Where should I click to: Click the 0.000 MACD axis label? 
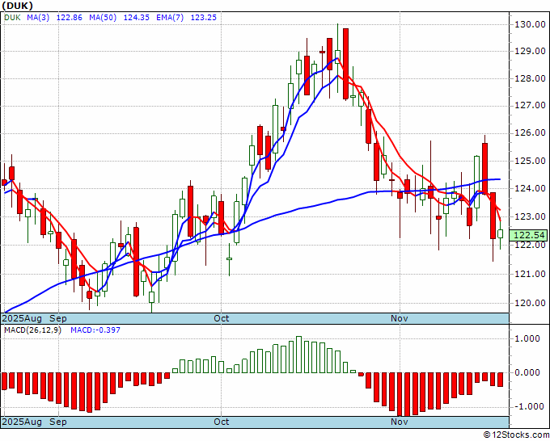click(528, 372)
